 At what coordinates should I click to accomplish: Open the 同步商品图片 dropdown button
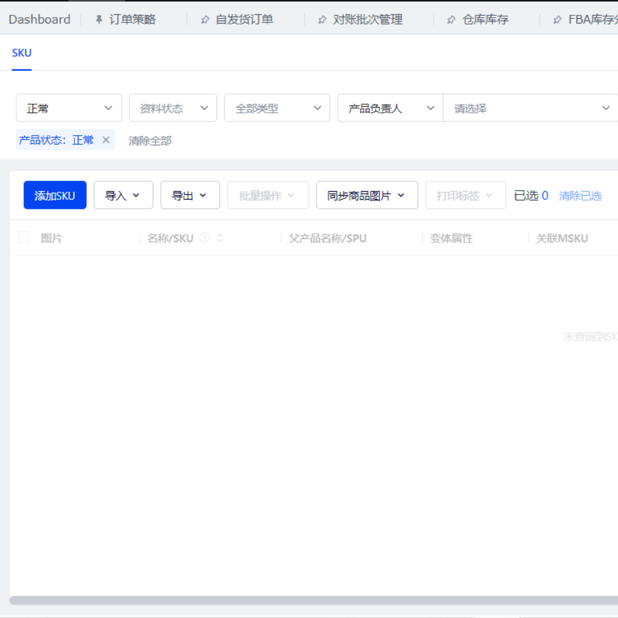click(x=367, y=196)
